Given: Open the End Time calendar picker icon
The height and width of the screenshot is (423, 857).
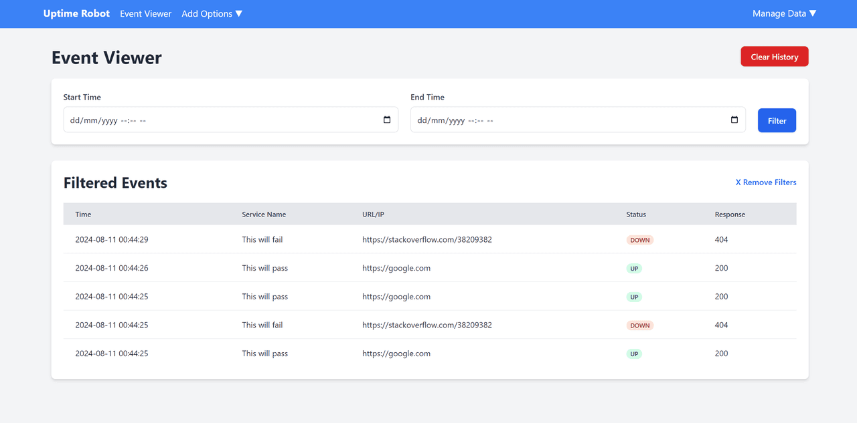Looking at the screenshot, I should coord(734,120).
